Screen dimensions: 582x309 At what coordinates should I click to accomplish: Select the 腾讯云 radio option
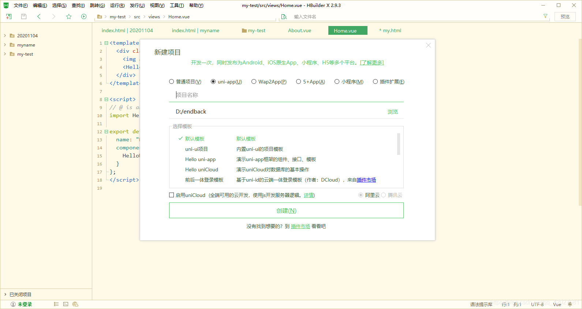(x=383, y=195)
